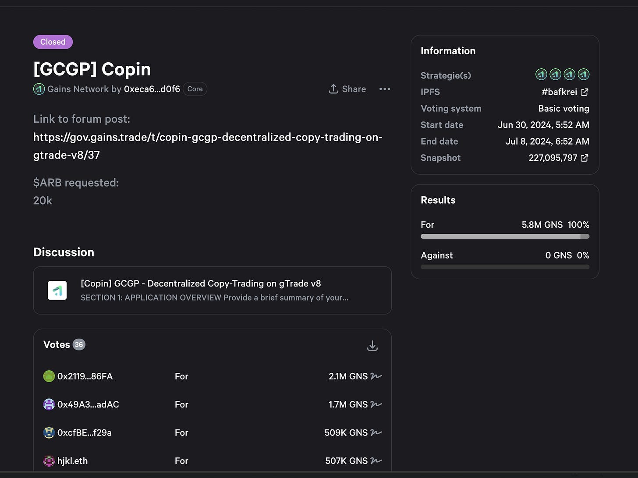Click the Closed status badge
This screenshot has height=478, width=638.
point(53,42)
